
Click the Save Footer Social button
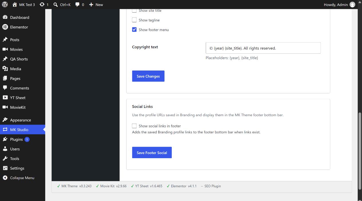(x=152, y=153)
